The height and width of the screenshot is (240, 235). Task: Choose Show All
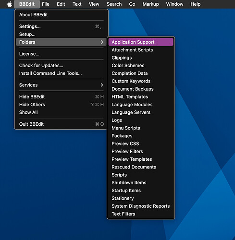(61, 112)
